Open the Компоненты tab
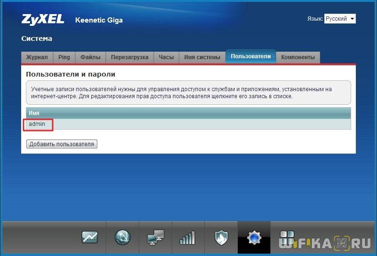 [298, 57]
